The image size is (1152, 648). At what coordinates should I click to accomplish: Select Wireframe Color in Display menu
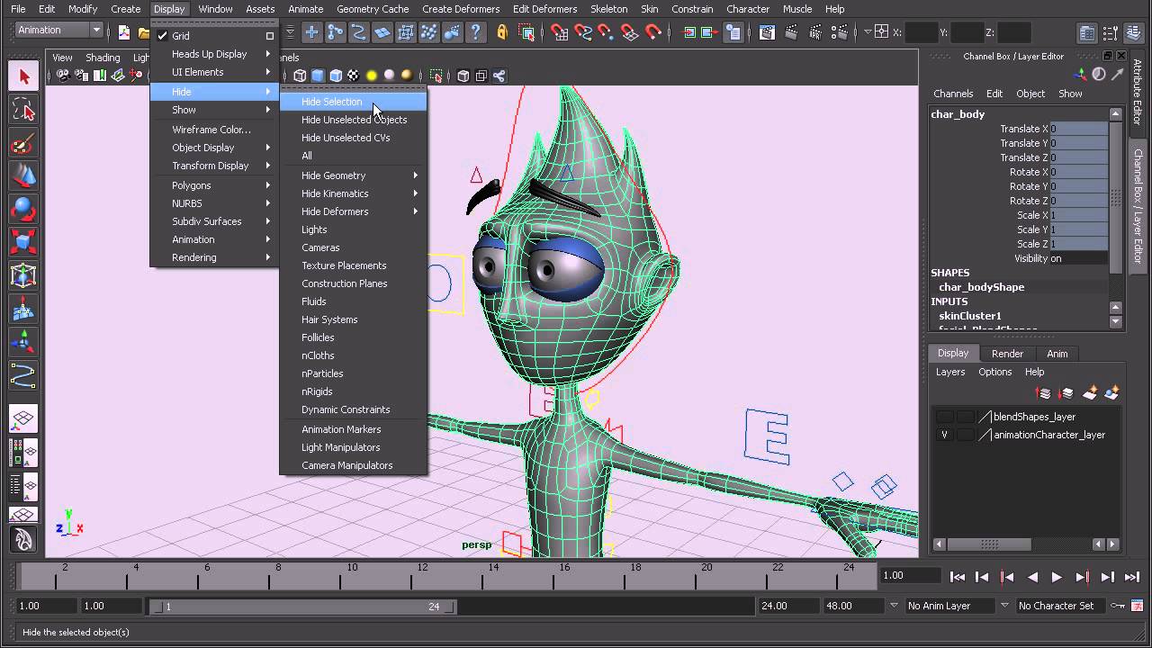coord(214,130)
